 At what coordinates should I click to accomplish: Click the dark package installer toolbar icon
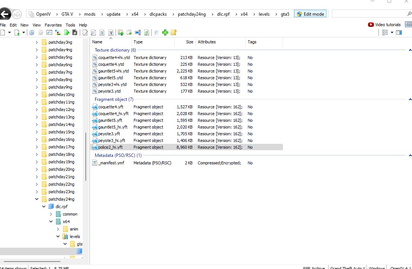pos(75,33)
